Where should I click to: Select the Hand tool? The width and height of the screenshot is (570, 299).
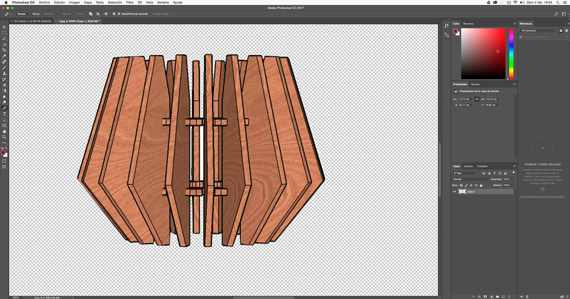(4, 131)
